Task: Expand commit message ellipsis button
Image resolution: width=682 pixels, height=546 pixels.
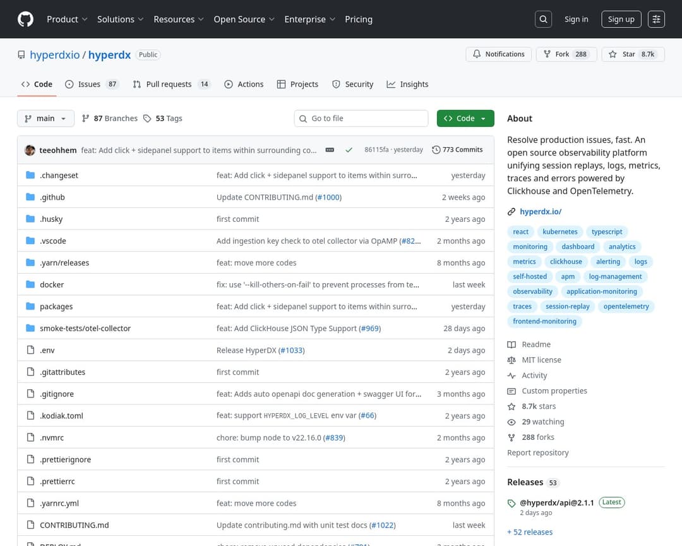Action: (x=330, y=150)
